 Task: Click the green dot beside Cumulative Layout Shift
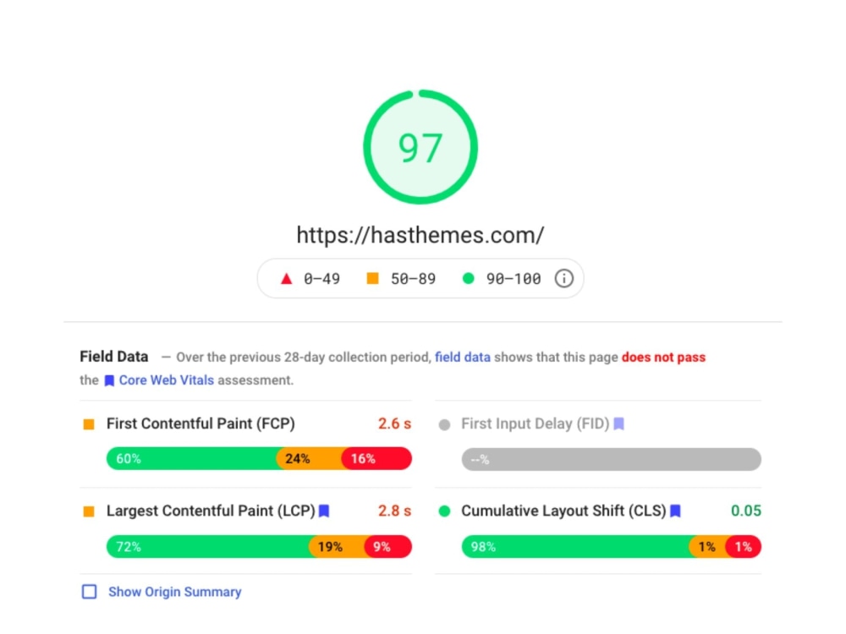point(445,511)
